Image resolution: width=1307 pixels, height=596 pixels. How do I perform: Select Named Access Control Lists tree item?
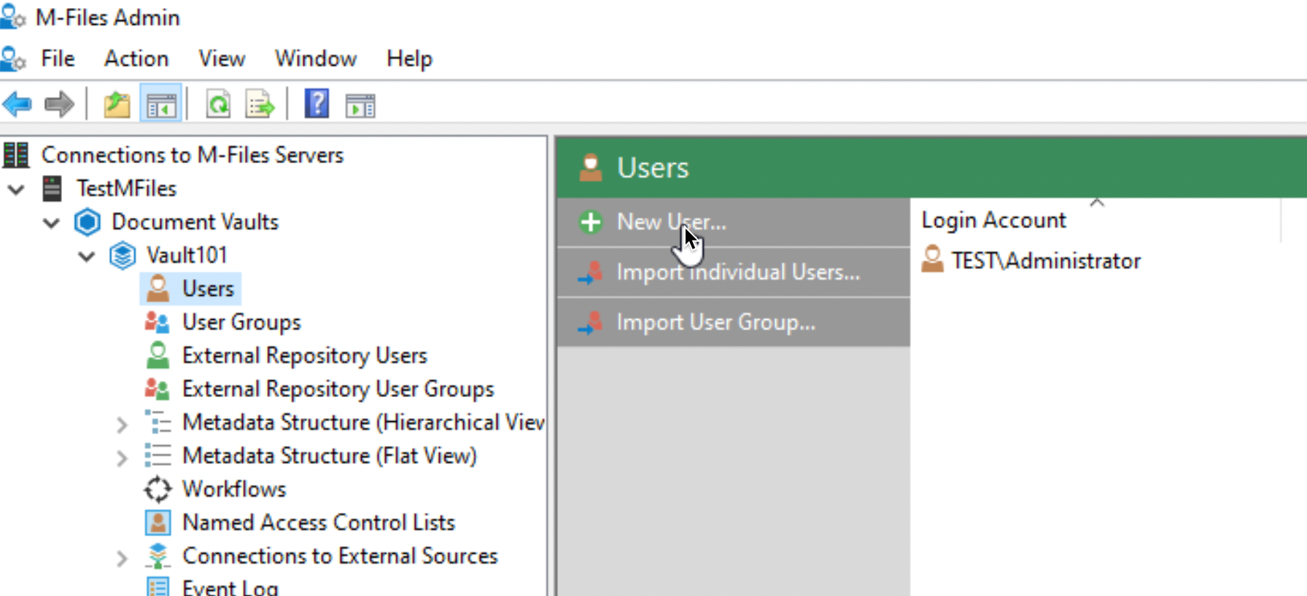click(x=318, y=522)
